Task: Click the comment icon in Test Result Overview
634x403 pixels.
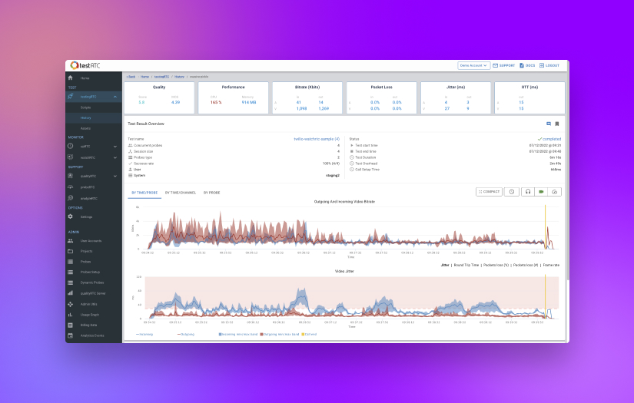Action: pyautogui.click(x=549, y=124)
